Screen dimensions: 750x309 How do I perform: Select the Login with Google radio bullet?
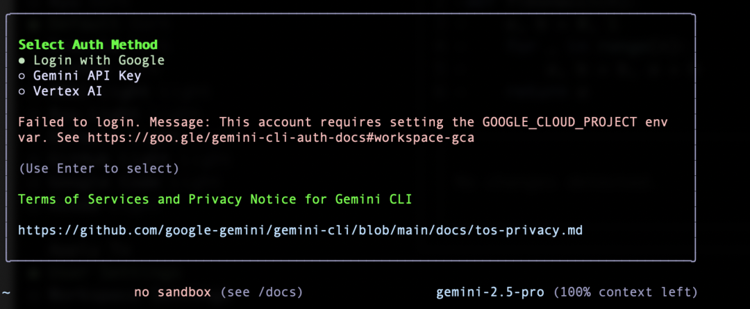point(22,60)
